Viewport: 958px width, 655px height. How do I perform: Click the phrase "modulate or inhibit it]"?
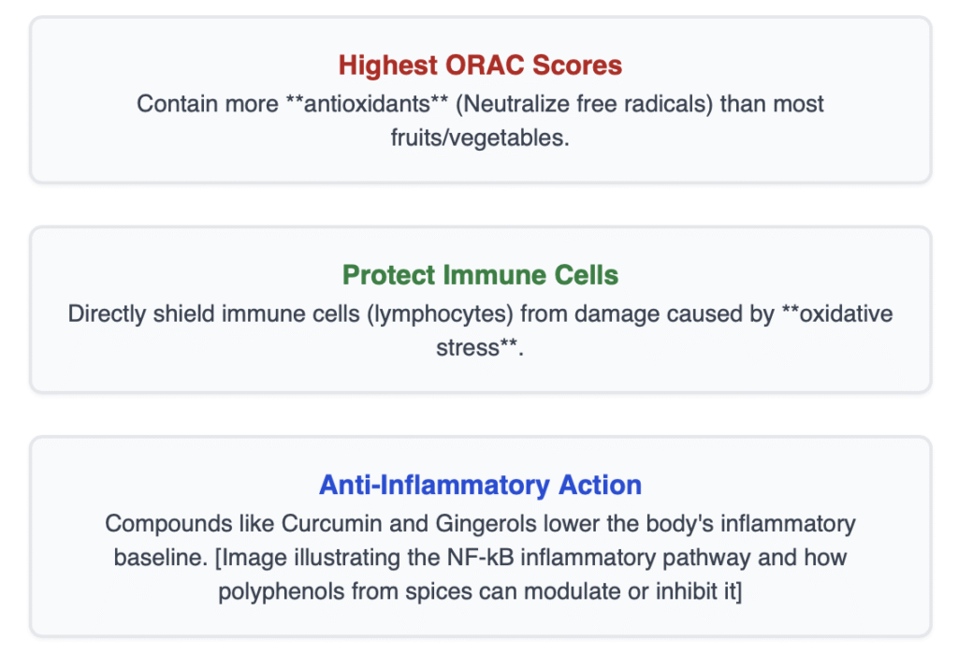point(650,592)
